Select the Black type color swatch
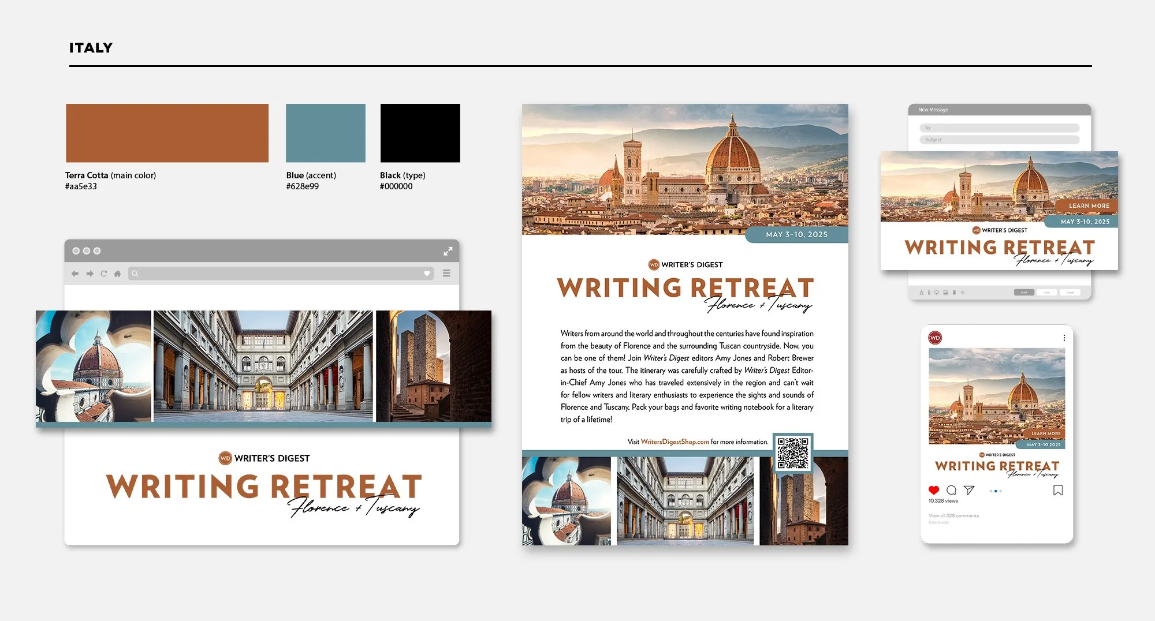The image size is (1155, 621). [420, 133]
